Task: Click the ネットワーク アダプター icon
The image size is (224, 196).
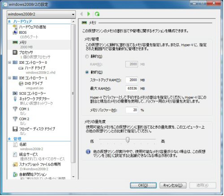Action: pos(15,99)
